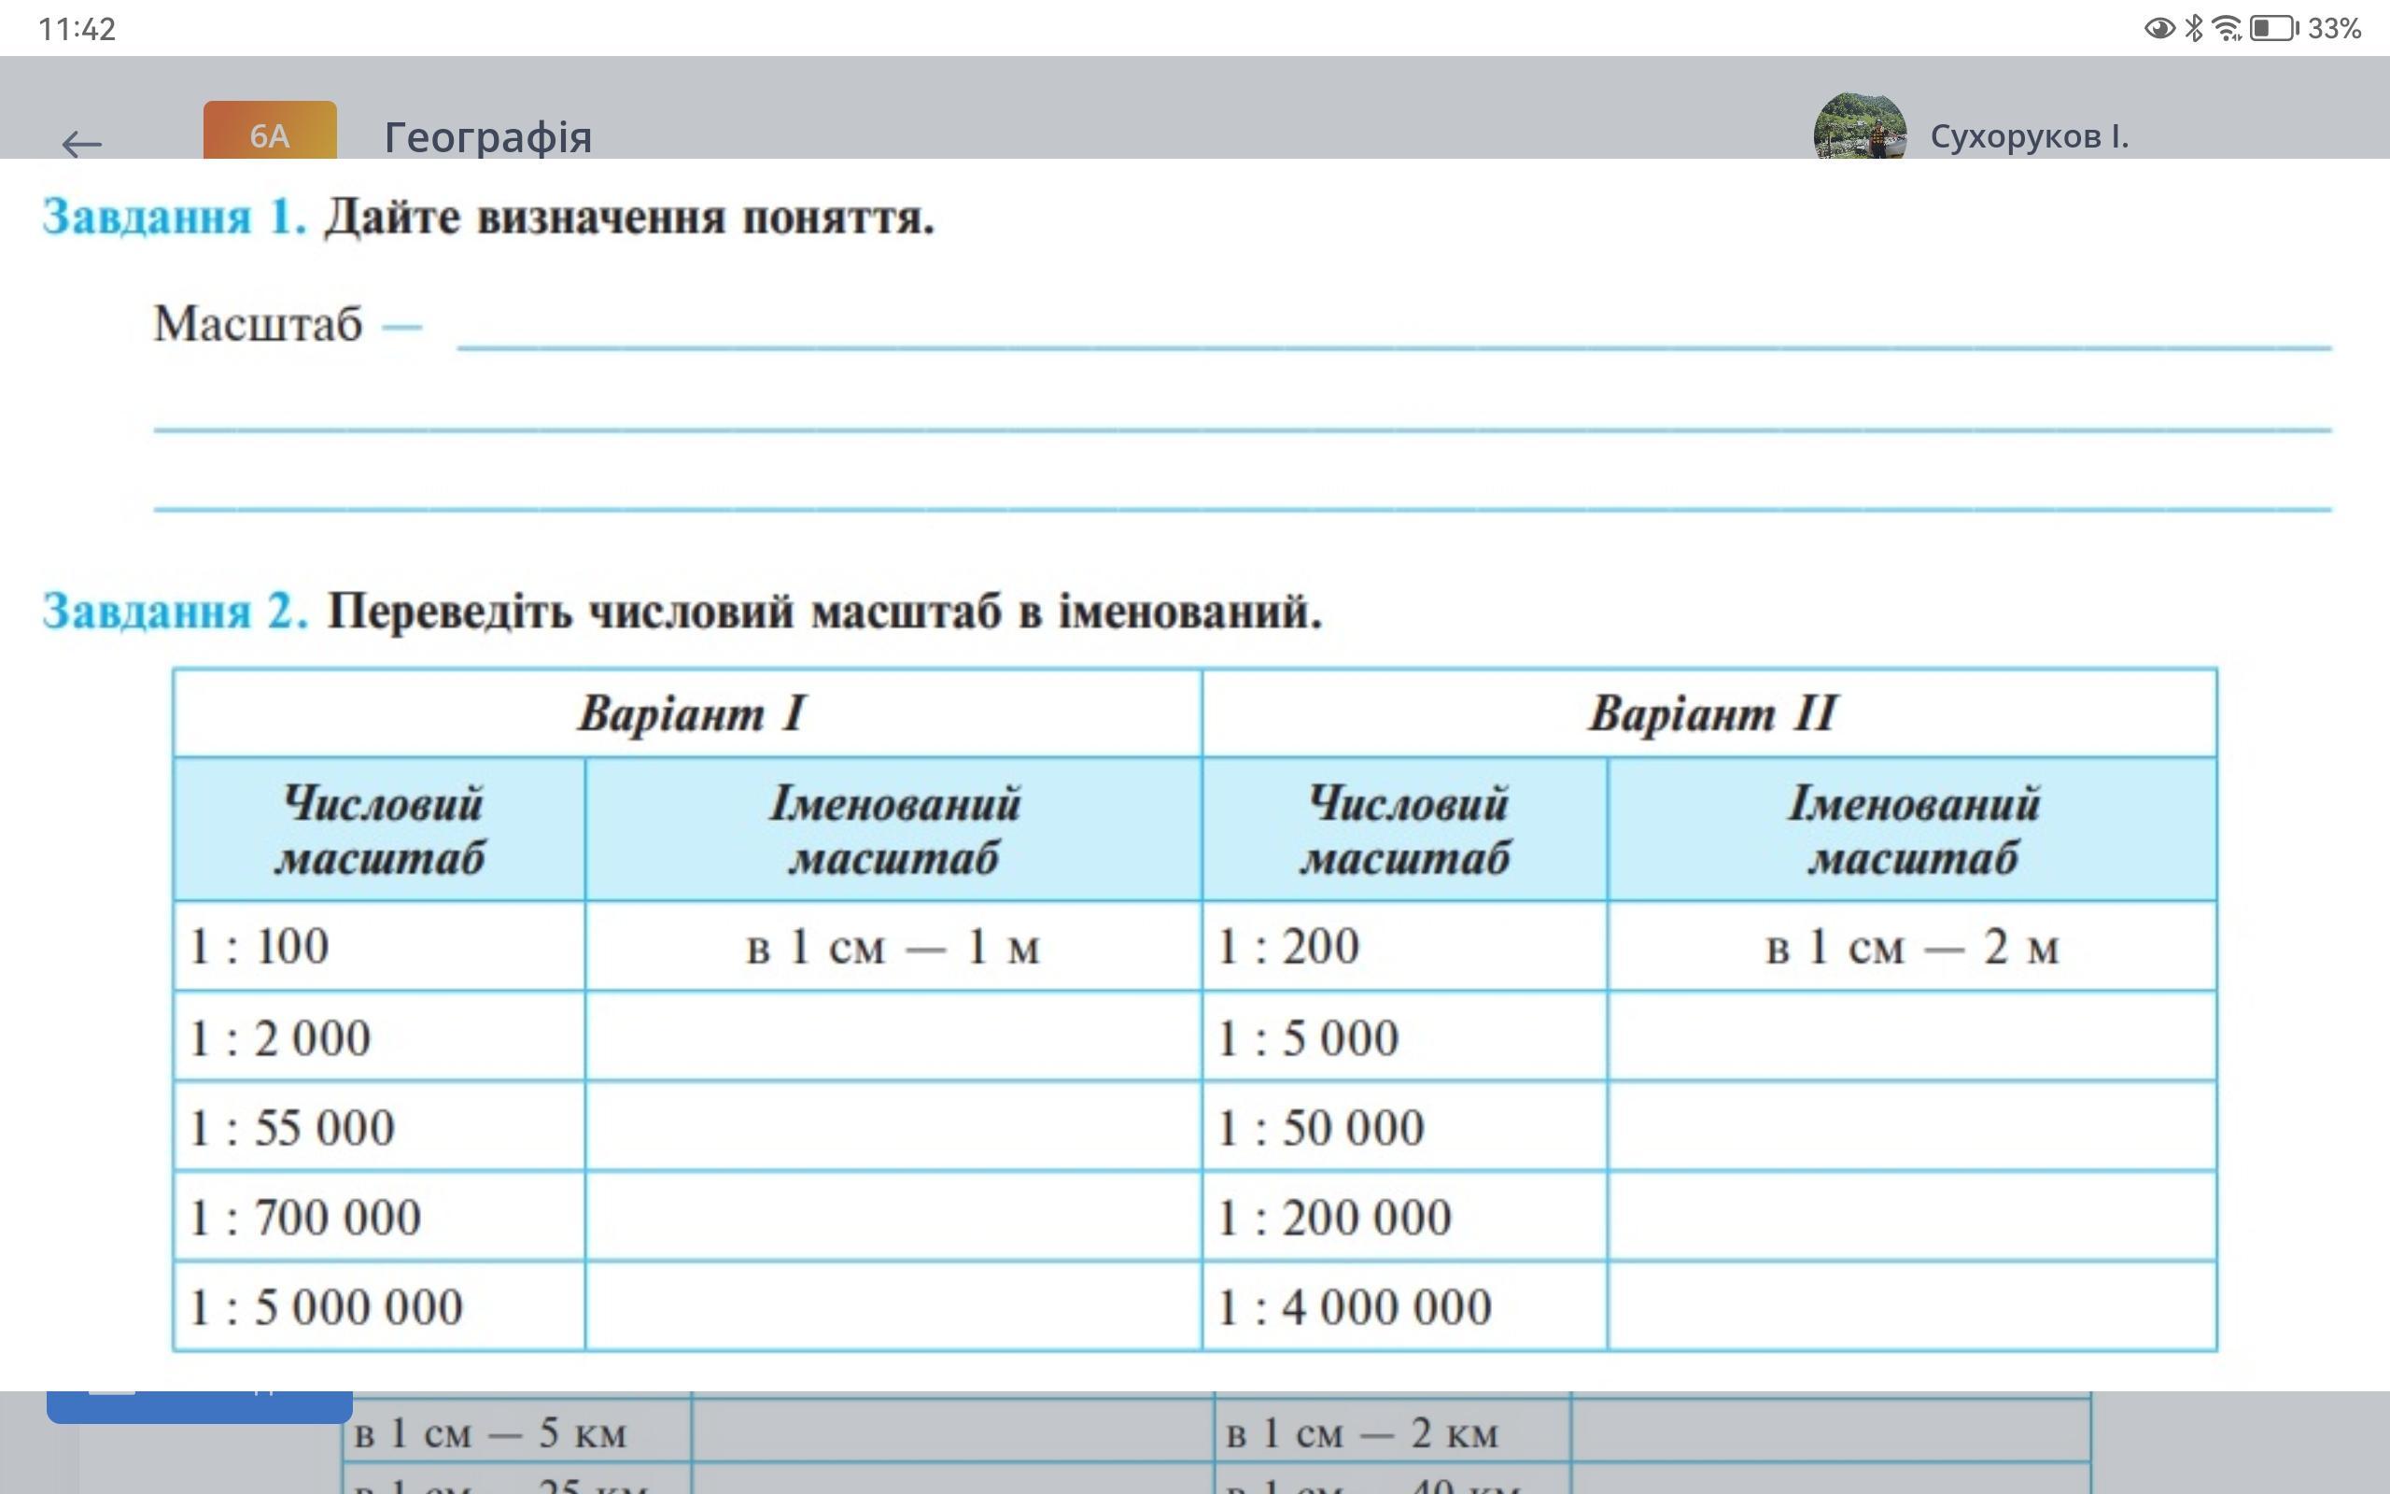Viewport: 2390px width, 1494px height.
Task: Tap the cell 1 : 200 000
Action: coord(1404,1218)
